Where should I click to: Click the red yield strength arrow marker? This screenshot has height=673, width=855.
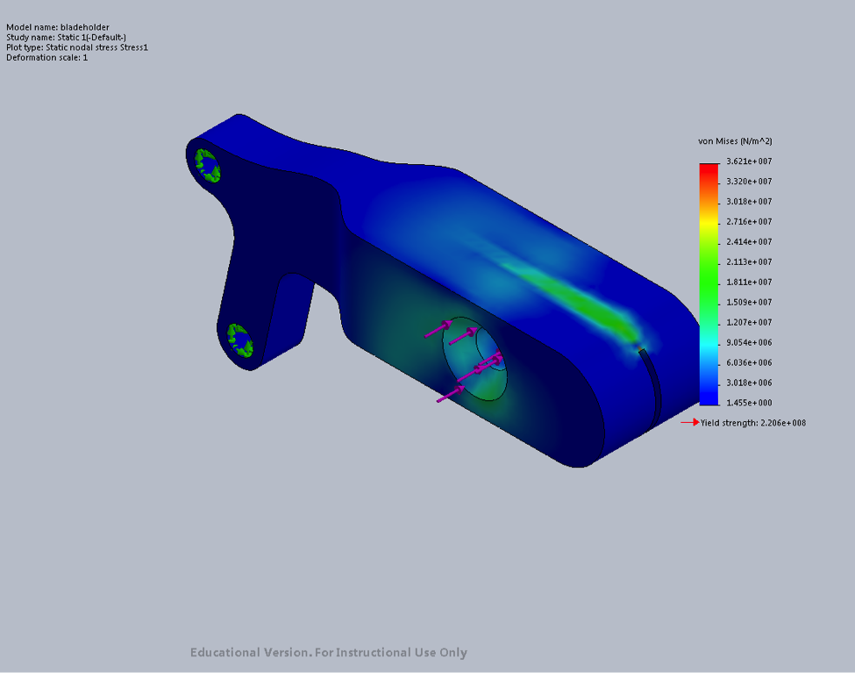pyautogui.click(x=690, y=422)
